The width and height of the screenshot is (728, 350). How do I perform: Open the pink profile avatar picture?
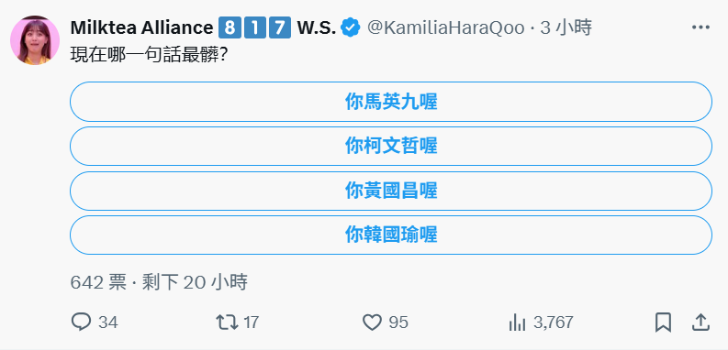(x=35, y=40)
